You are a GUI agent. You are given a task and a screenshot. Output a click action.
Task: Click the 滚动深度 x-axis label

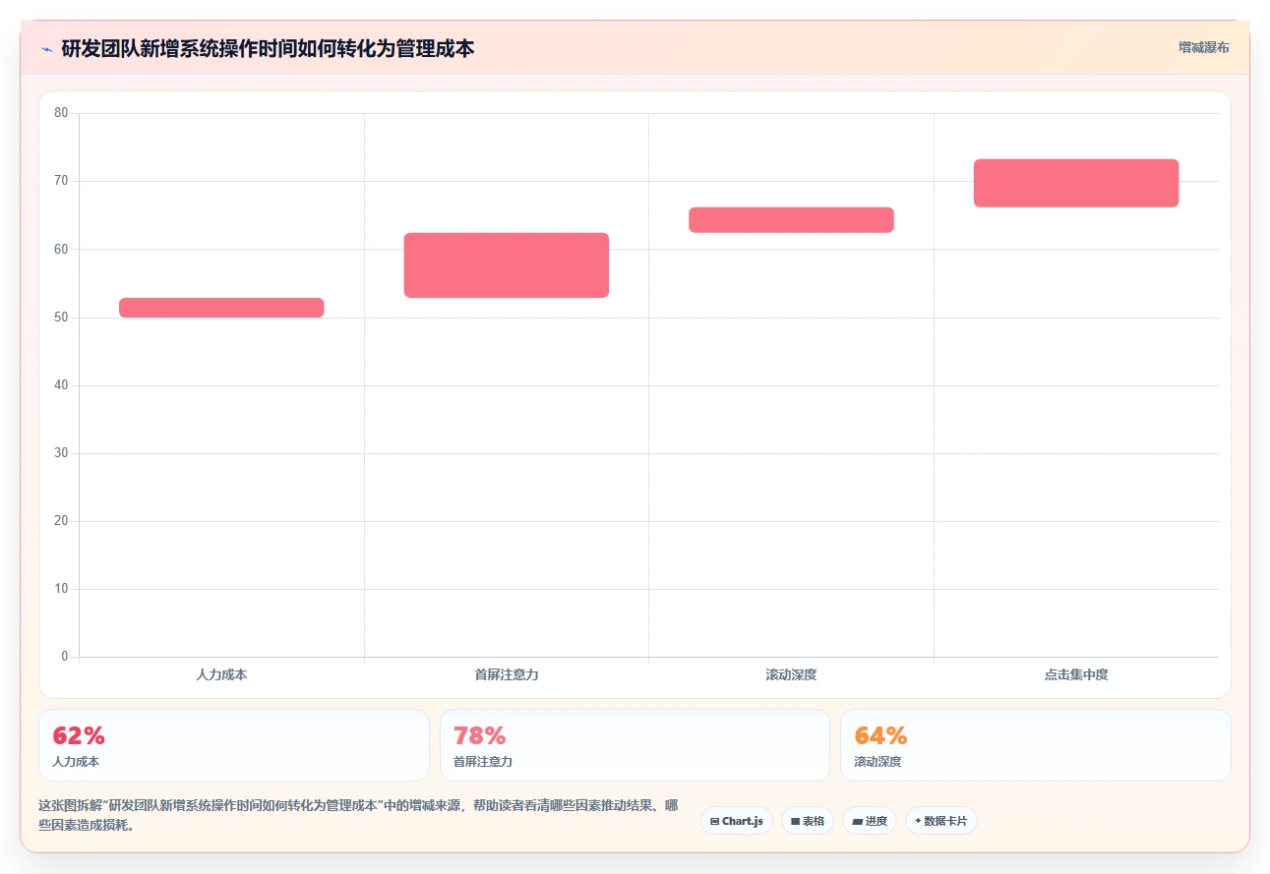pos(791,675)
